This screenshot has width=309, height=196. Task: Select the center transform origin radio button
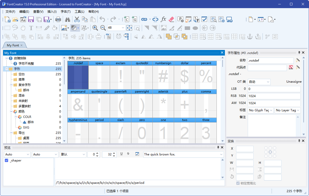(x=270, y=152)
